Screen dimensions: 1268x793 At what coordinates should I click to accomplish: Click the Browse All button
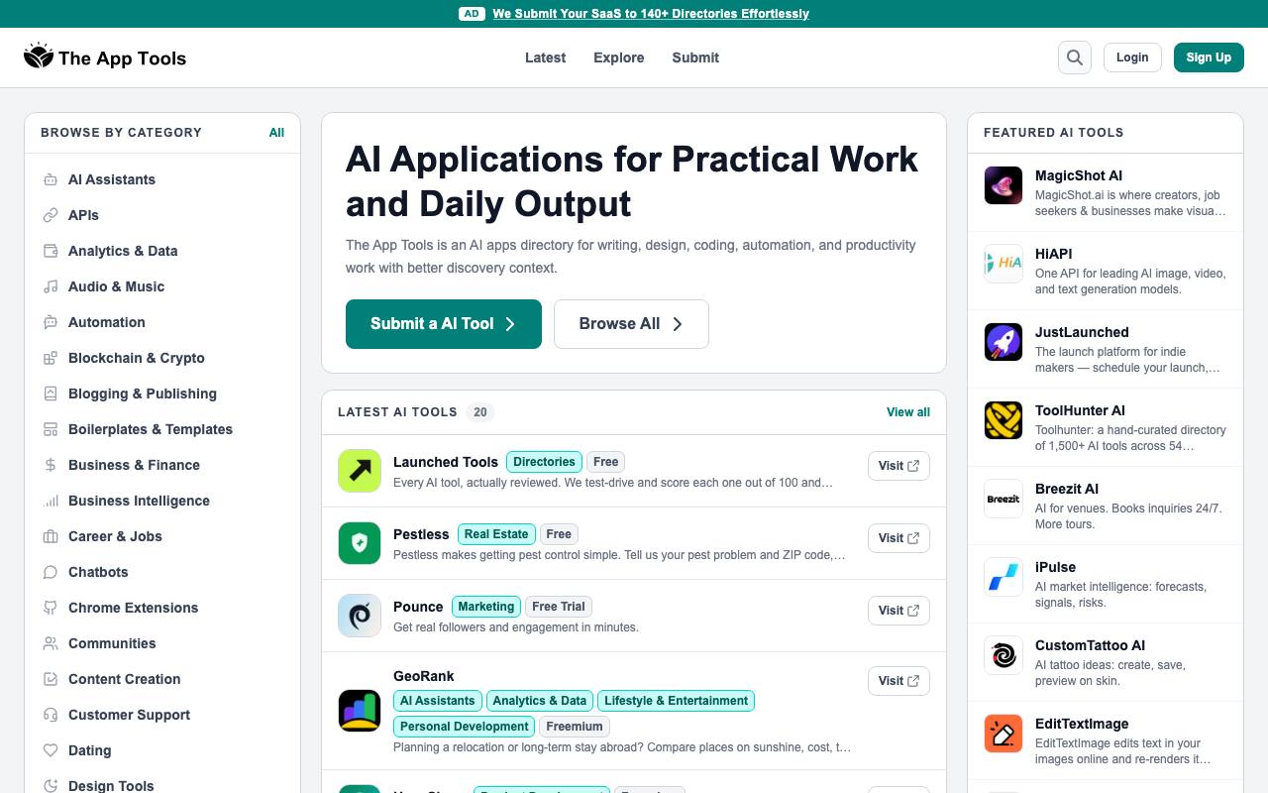click(x=631, y=324)
